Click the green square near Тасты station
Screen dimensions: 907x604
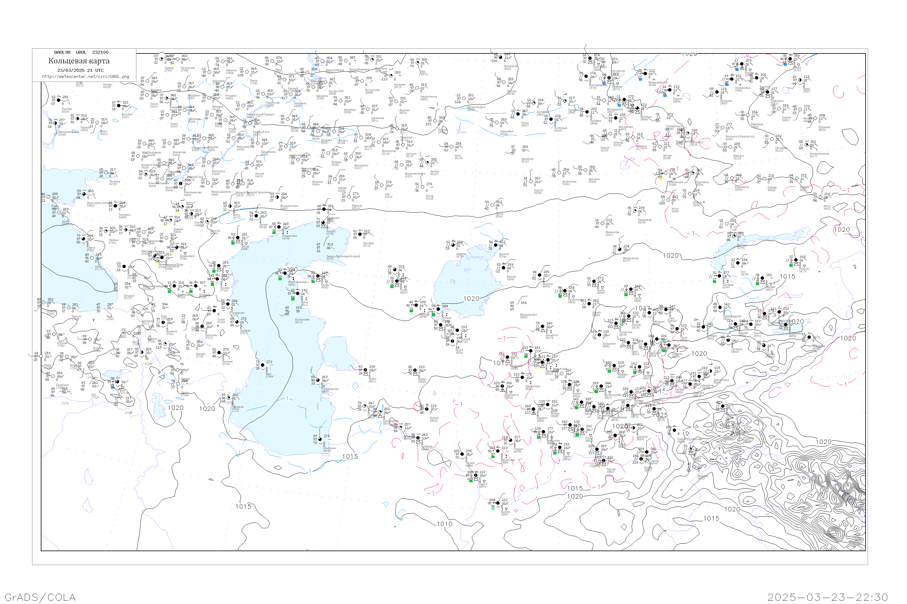tap(626, 295)
